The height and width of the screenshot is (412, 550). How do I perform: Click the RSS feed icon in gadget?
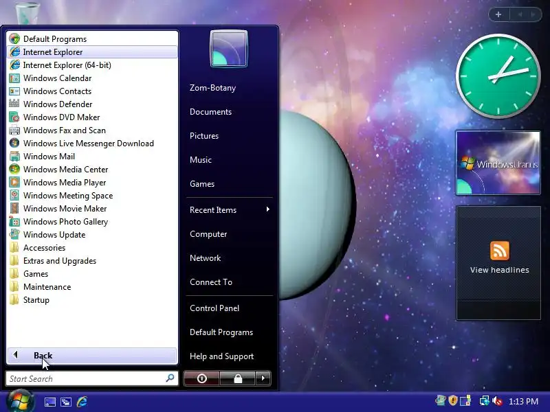click(500, 251)
